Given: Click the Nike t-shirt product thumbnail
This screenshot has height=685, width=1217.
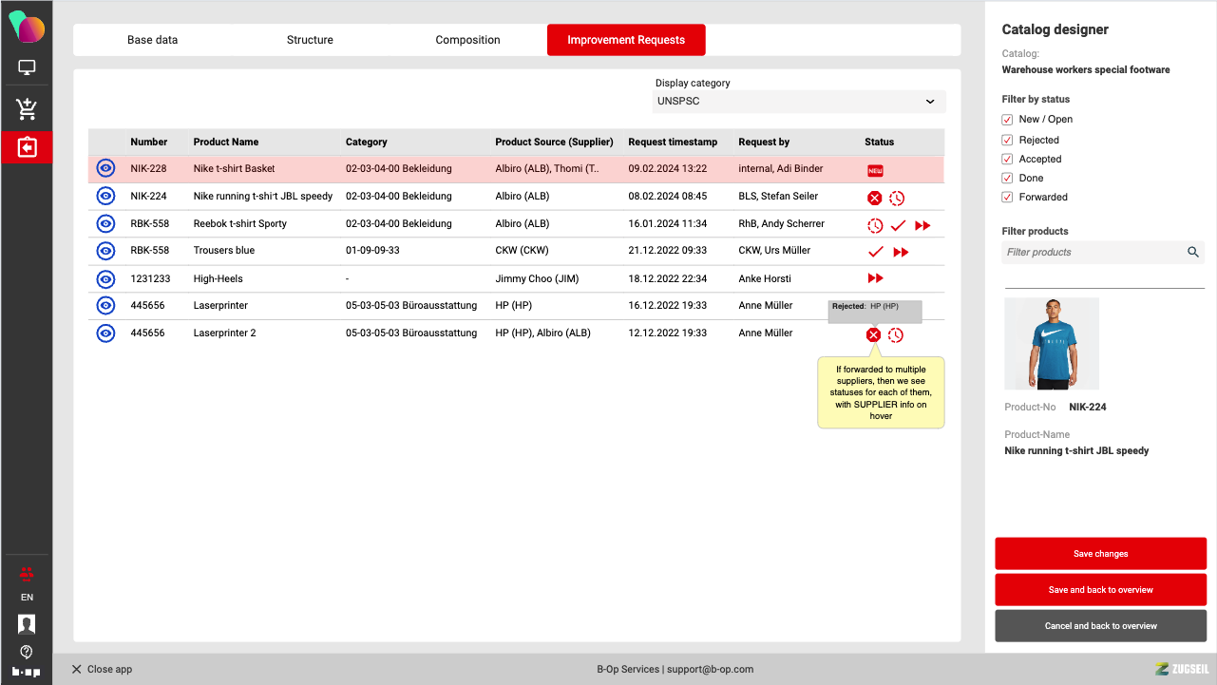Looking at the screenshot, I should [1052, 344].
